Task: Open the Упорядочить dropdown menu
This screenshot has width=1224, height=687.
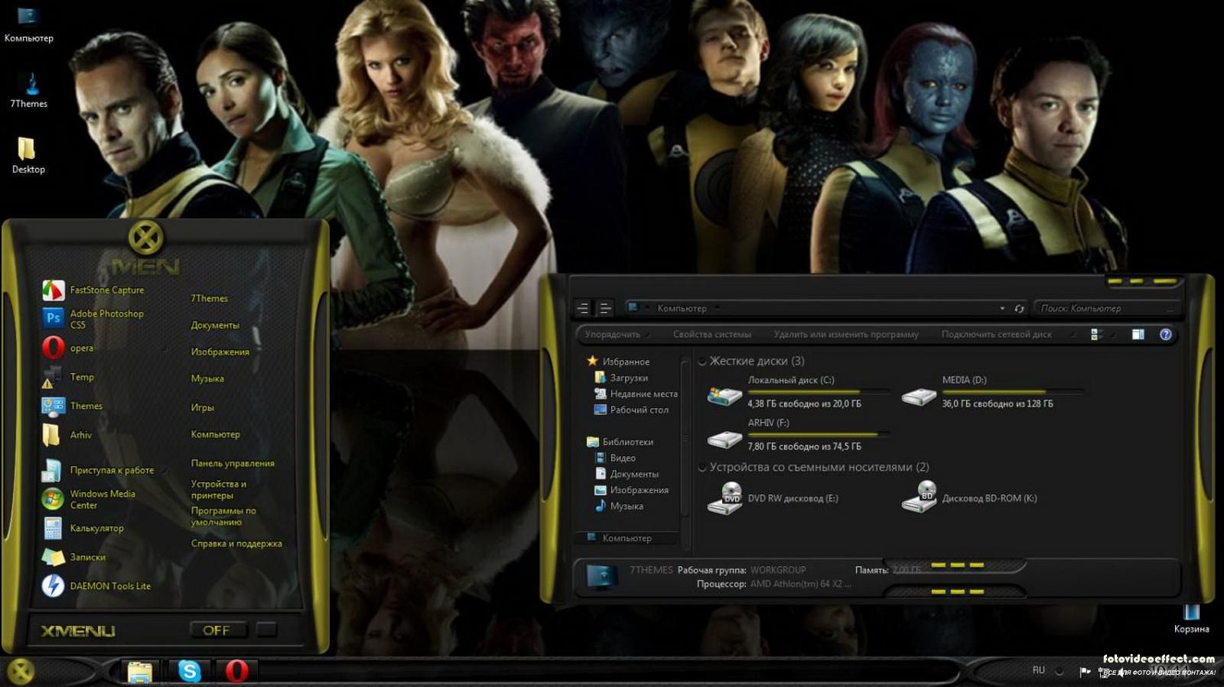Action: (x=617, y=334)
